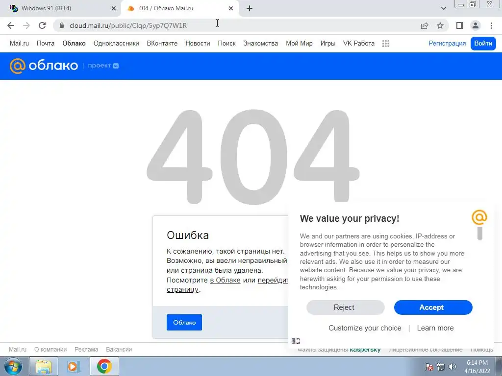Open the Chrome profile avatar icon
The width and height of the screenshot is (502, 376).
[x=476, y=25]
